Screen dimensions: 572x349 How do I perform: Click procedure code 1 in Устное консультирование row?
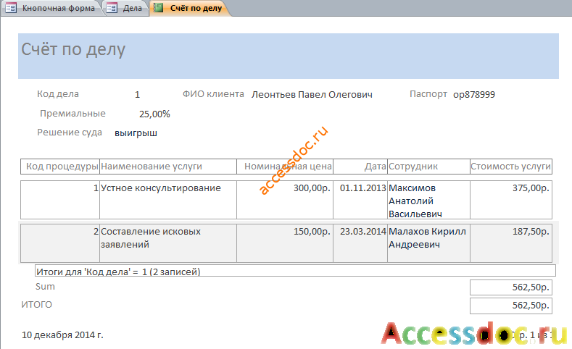click(x=60, y=200)
